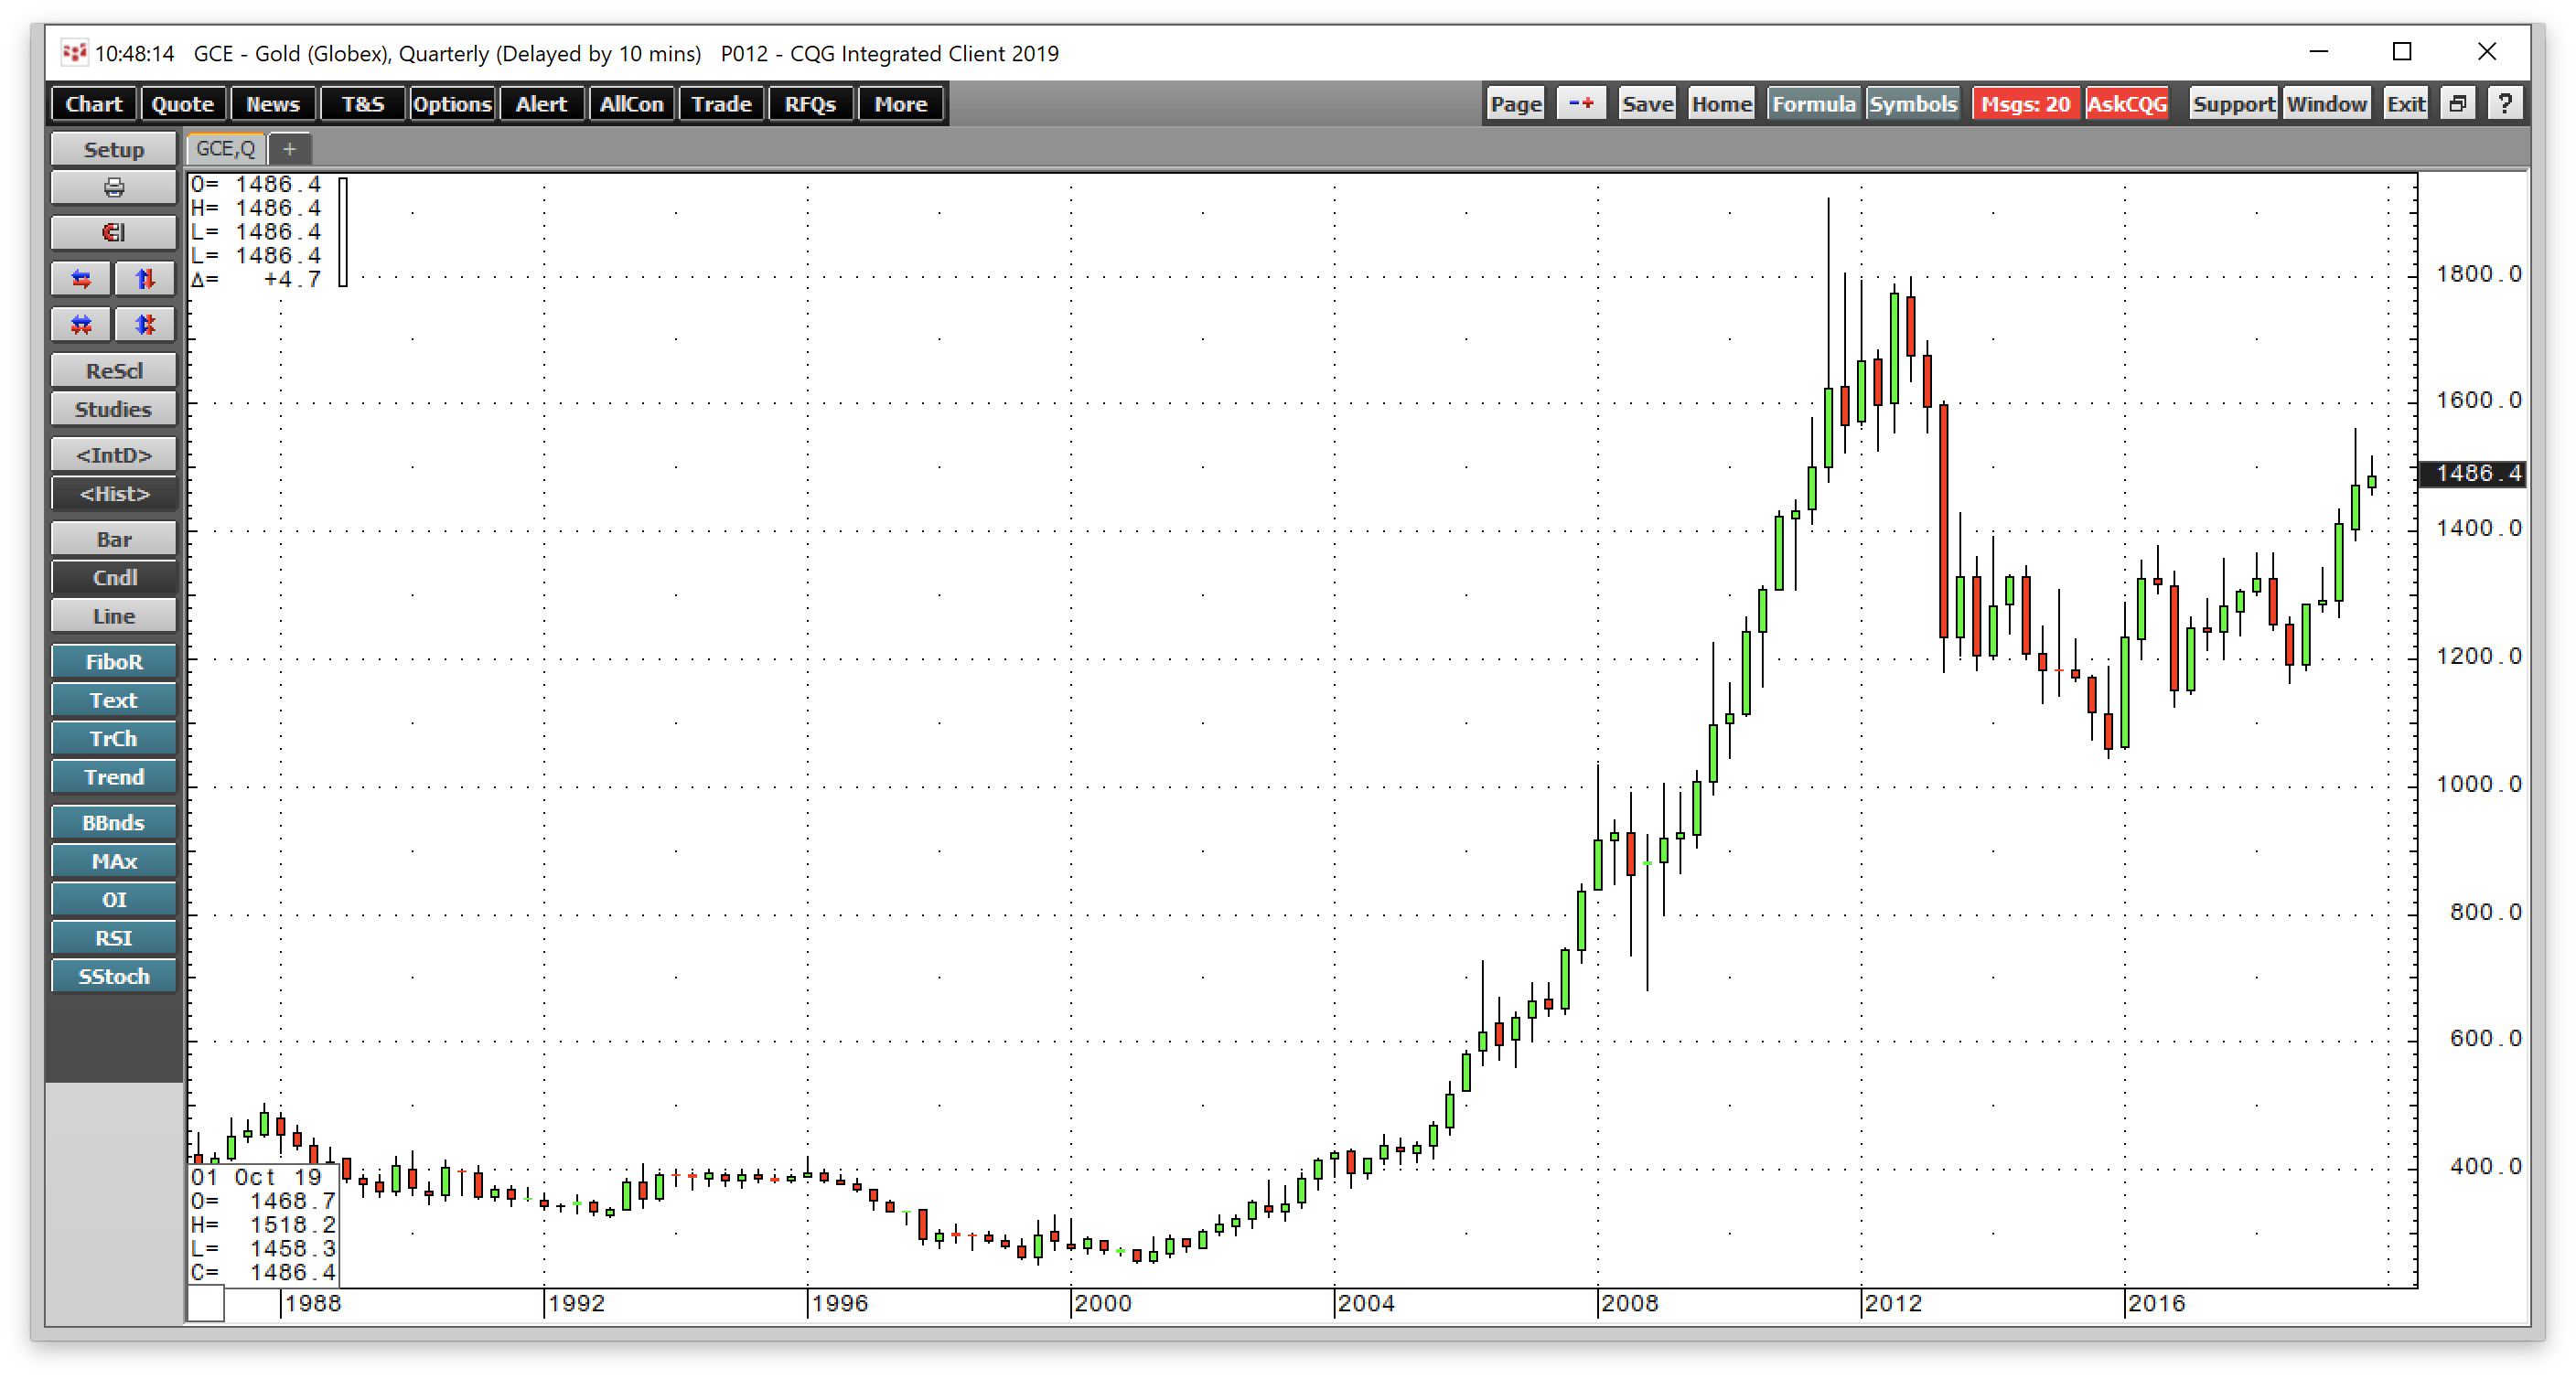Click the vertical compress arrows icon
The image size is (2576, 1379).
[x=146, y=324]
